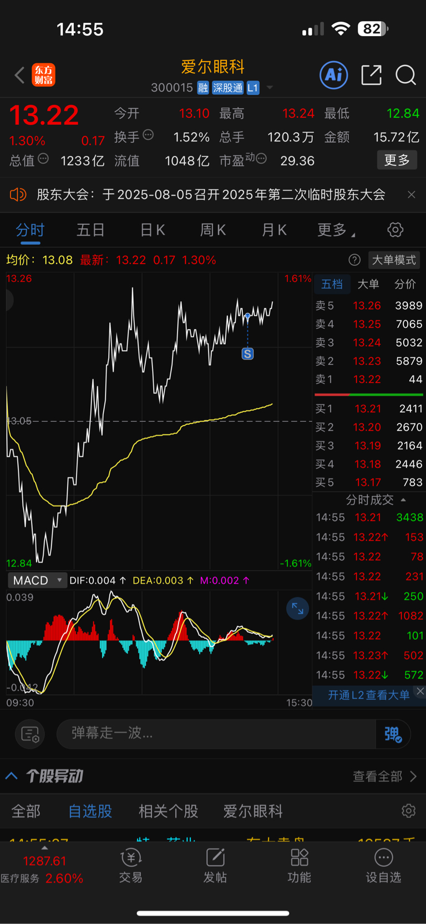Tap the trade row with volume 3438
This screenshot has height=924, width=426.
point(369,517)
